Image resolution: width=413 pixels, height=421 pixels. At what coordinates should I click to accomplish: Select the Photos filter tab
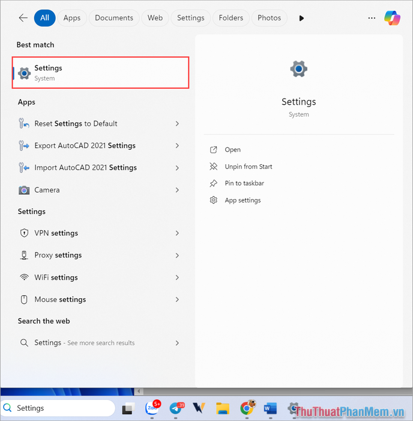[269, 18]
